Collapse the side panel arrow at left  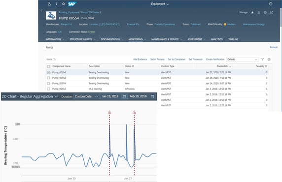pyautogui.click(x=41, y=10)
